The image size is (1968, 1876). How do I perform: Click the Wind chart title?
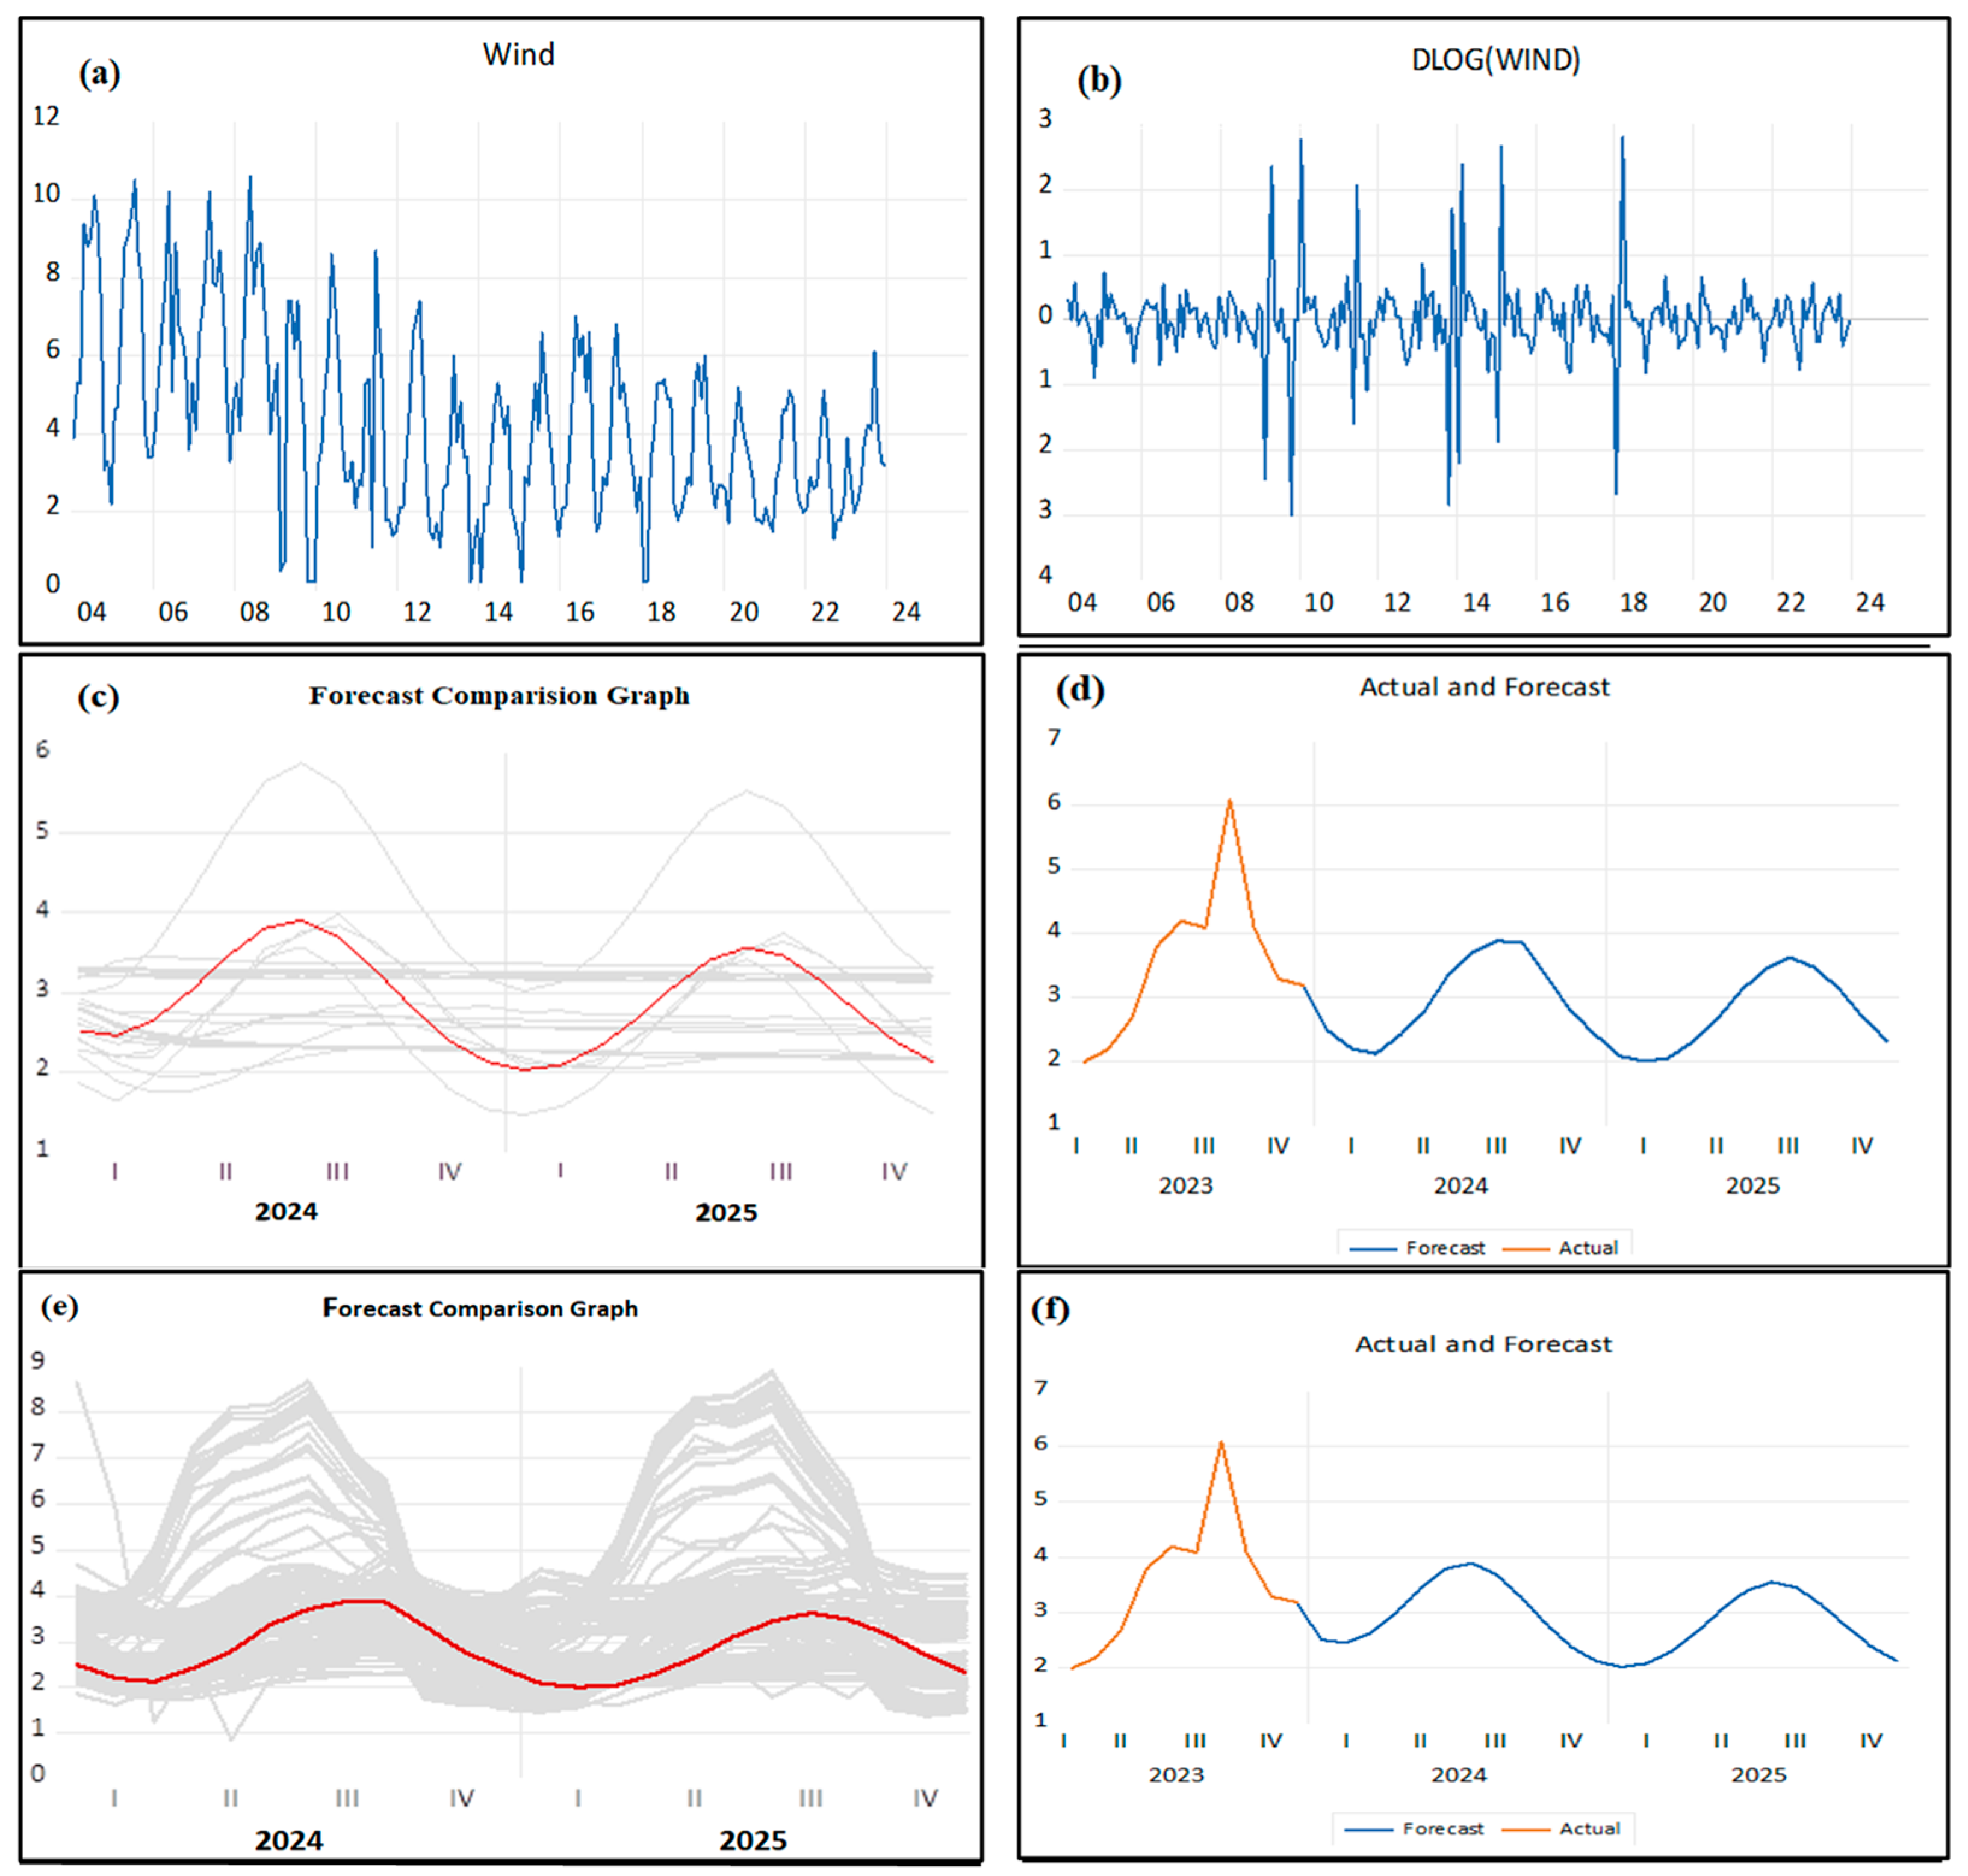coord(518,54)
